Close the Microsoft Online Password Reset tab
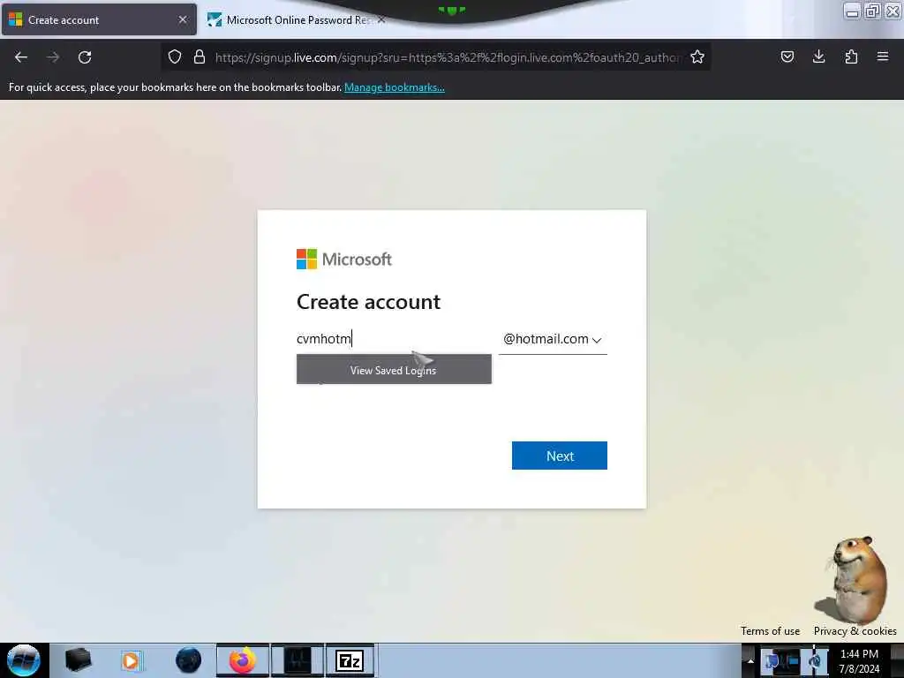 click(381, 19)
